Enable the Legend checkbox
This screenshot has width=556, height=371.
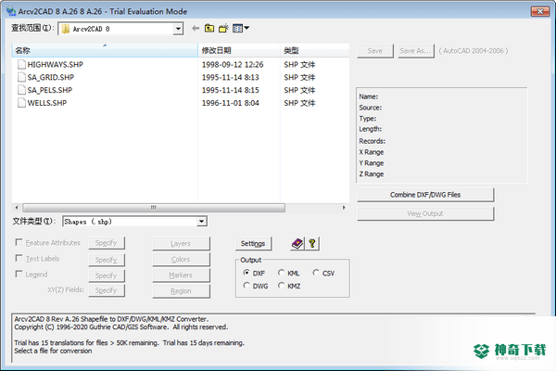(19, 275)
